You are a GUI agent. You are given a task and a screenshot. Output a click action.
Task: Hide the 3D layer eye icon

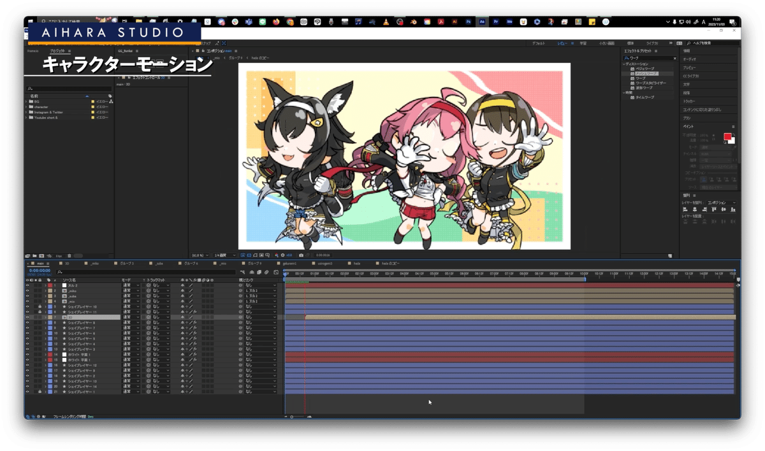point(27,317)
